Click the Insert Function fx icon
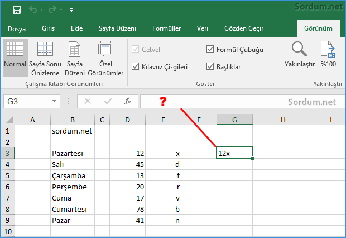Image resolution: width=346 pixels, height=238 pixels. coord(128,102)
